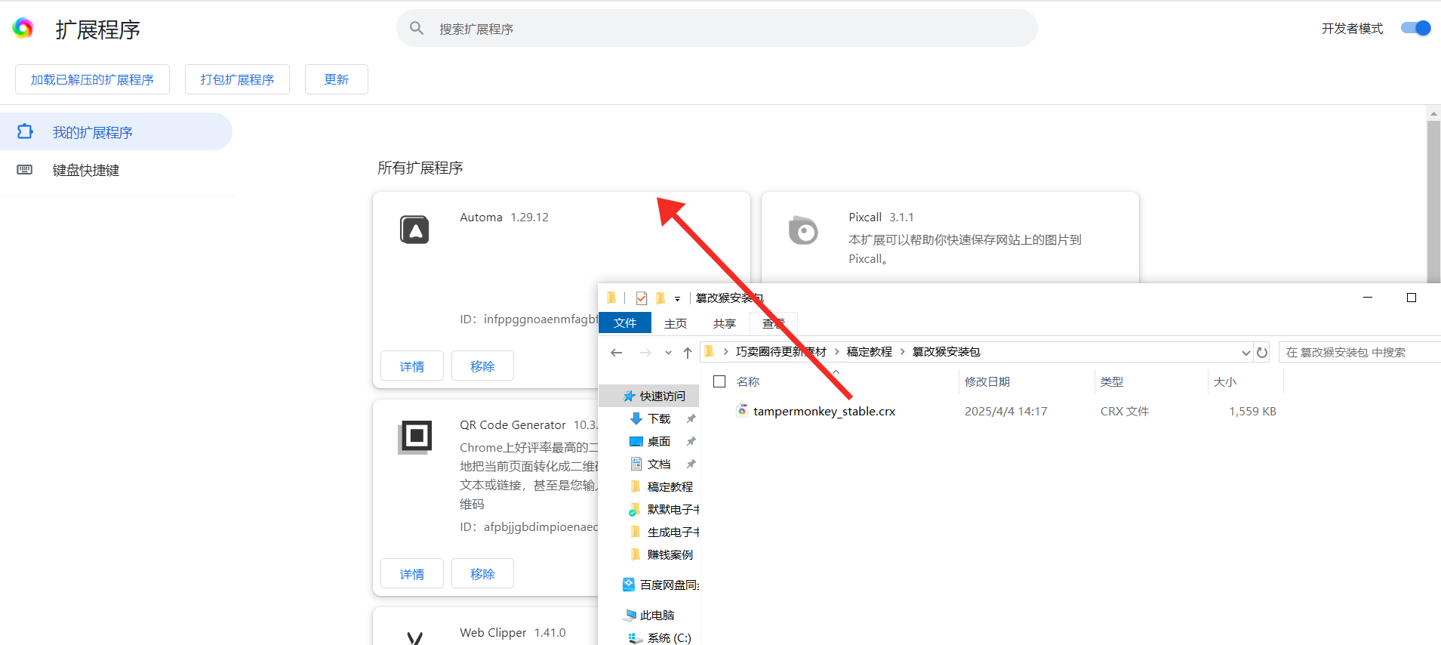1441x645 pixels.
Task: Click the Chrome extensions page logo
Action: pos(23,29)
